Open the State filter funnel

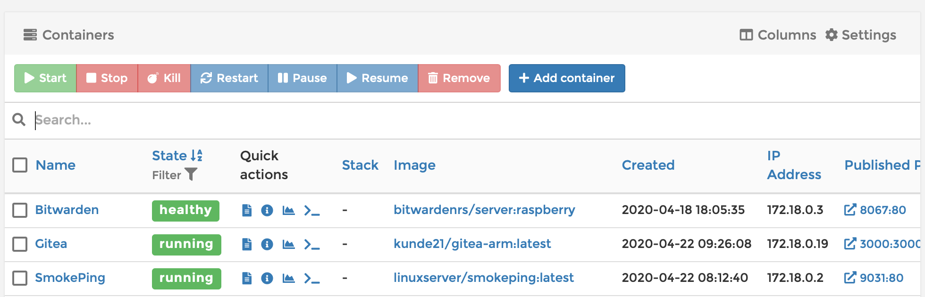tap(191, 174)
